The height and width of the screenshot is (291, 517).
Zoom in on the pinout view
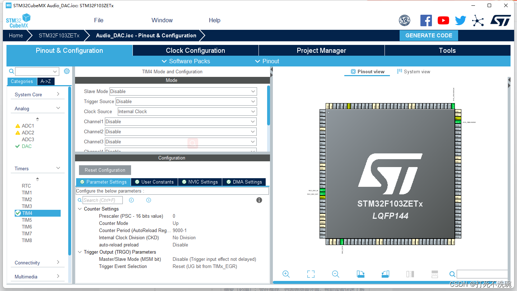coord(286,274)
